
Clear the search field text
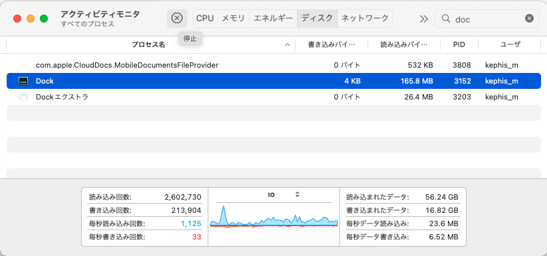click(x=529, y=19)
